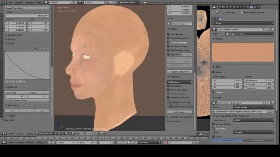Open the Render tab in Properties header

point(220,7)
